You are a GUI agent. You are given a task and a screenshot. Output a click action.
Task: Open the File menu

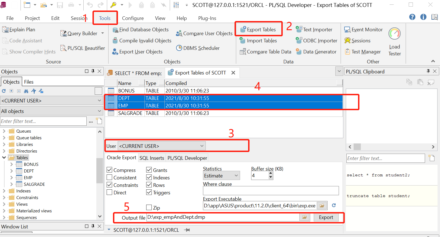(10, 18)
